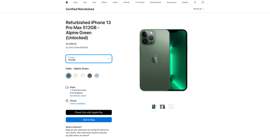Click the shipping truck icon
The height and width of the screenshot is (138, 270).
tap(67, 87)
